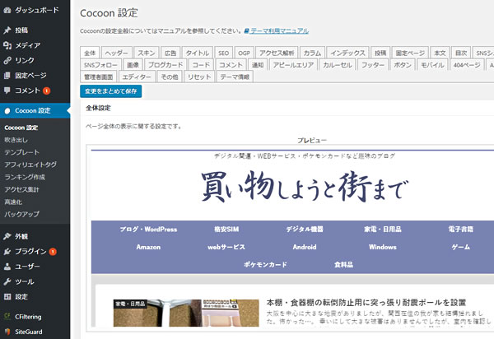Click the CFiltering icon
The width and height of the screenshot is (494, 339).
point(7,317)
